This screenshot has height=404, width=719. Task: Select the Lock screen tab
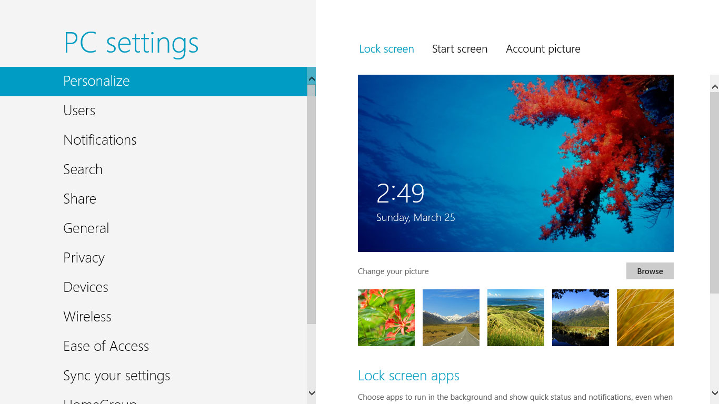(x=386, y=49)
